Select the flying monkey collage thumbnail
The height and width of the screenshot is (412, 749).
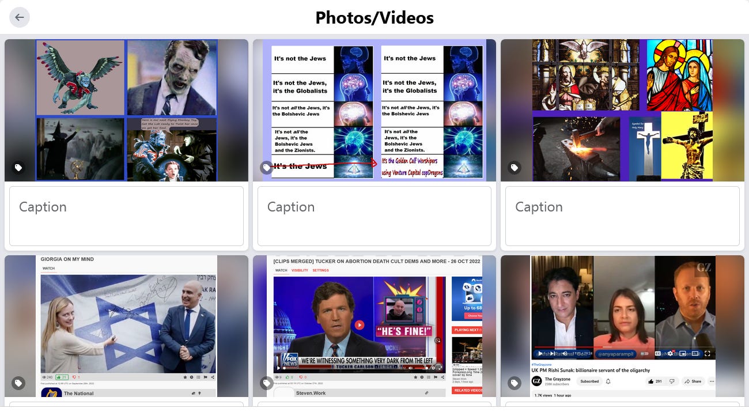point(126,110)
